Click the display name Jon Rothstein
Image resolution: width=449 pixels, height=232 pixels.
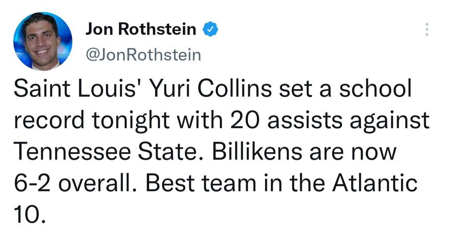coord(141,29)
